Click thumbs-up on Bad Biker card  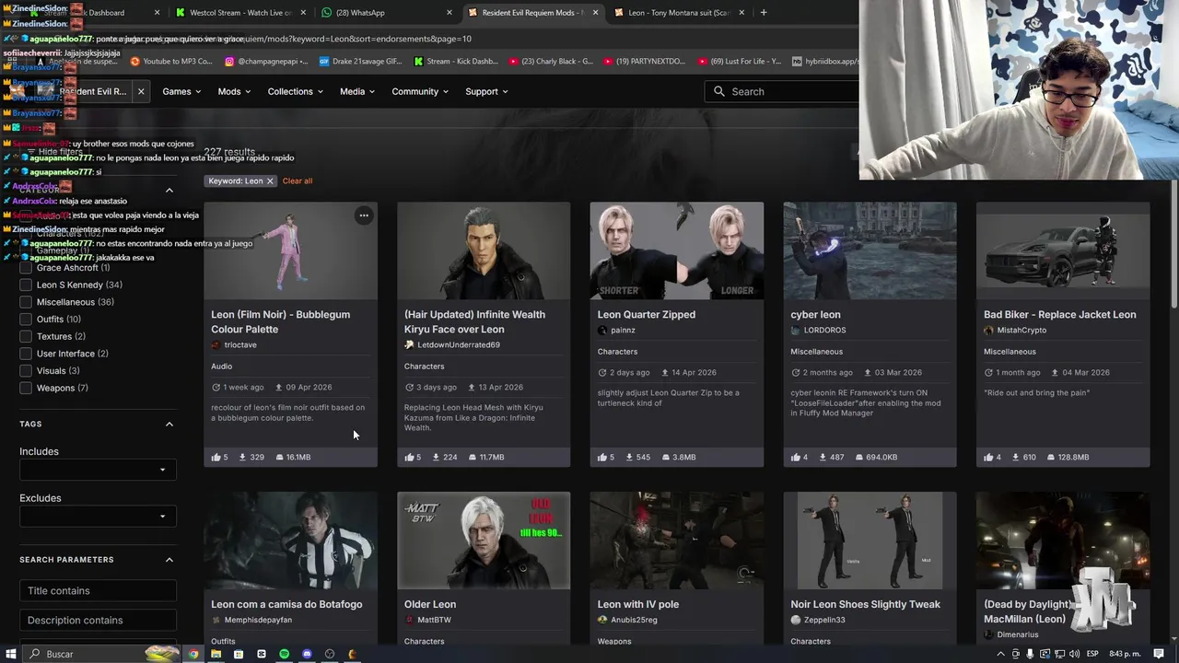click(x=988, y=457)
